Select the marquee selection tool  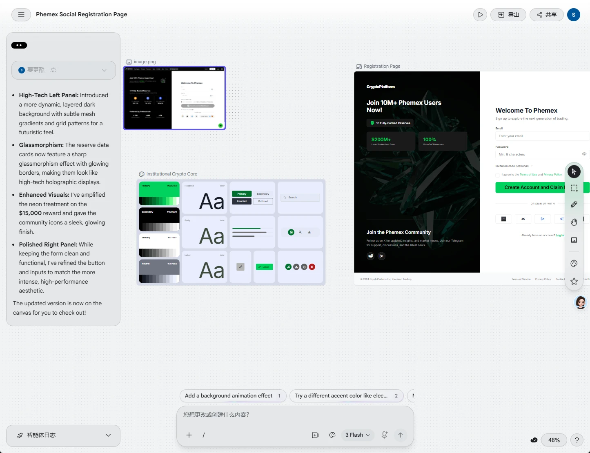coord(574,188)
